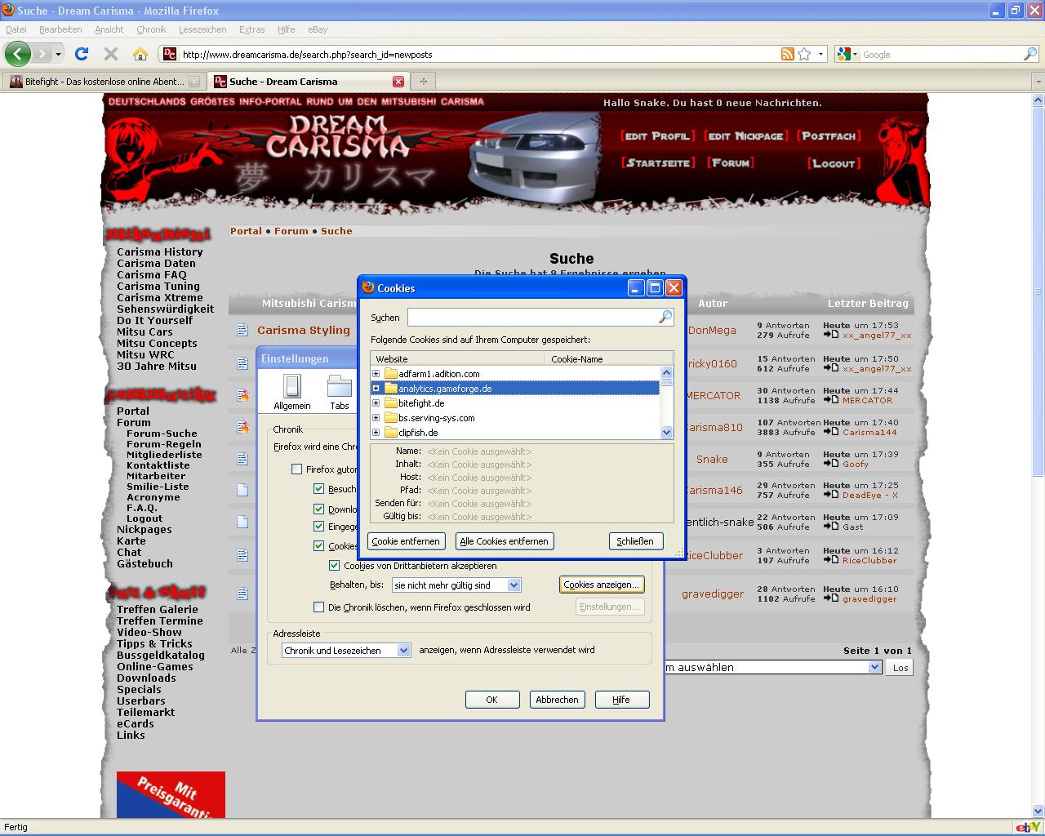
Task: Open the Behalten bis dropdown
Action: point(456,585)
